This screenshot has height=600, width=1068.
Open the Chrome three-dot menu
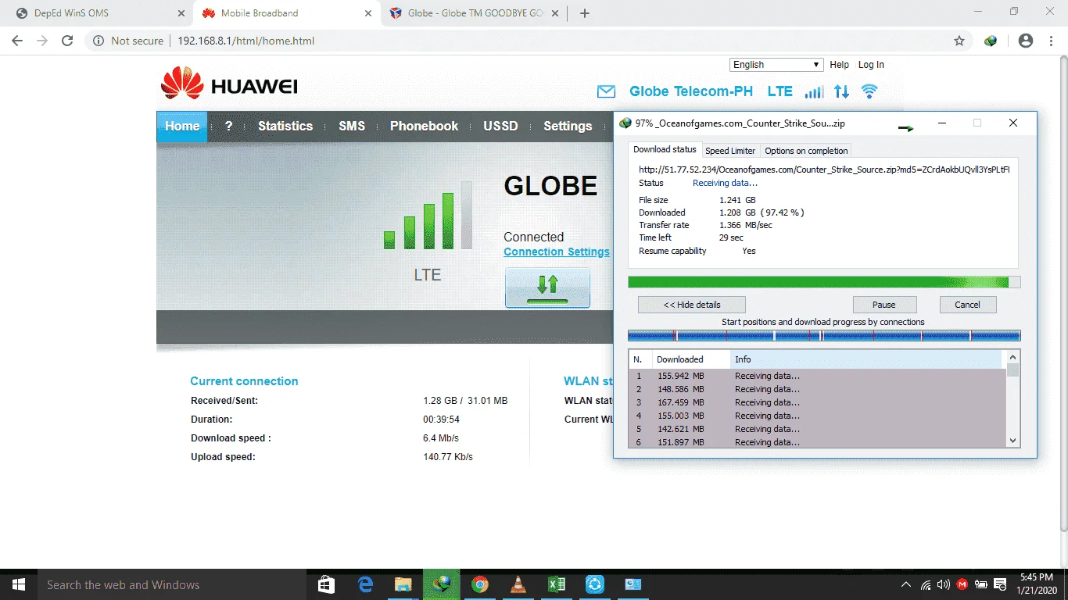1052,41
